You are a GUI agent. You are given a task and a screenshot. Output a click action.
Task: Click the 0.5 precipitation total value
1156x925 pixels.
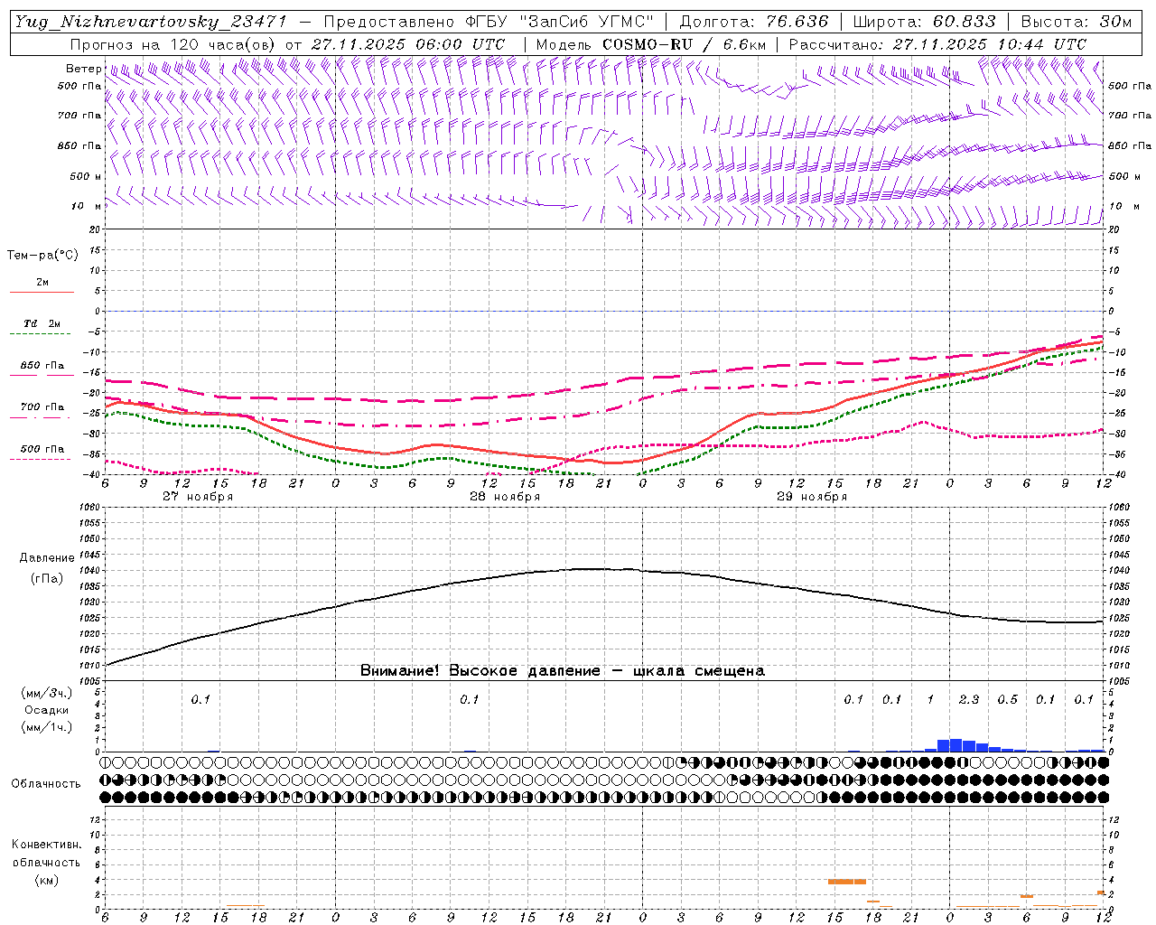click(1007, 699)
